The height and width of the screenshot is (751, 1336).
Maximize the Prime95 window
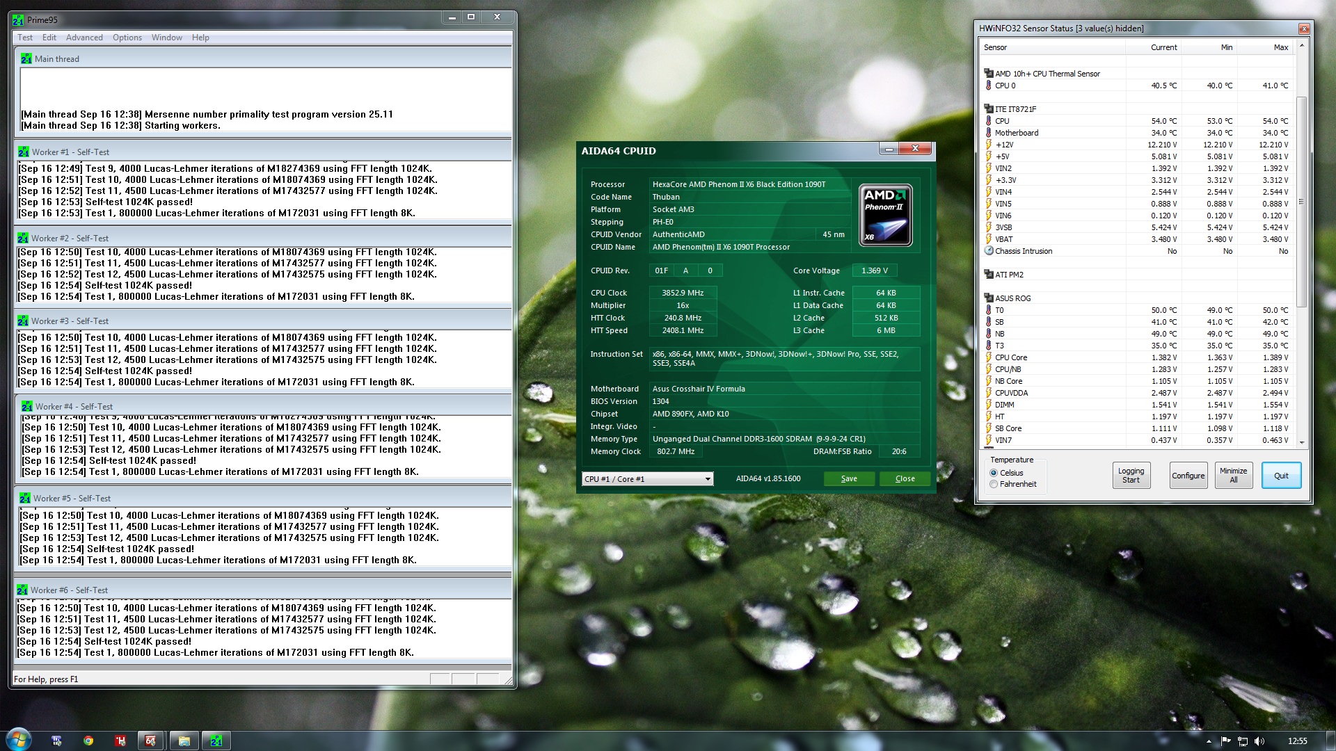click(471, 17)
